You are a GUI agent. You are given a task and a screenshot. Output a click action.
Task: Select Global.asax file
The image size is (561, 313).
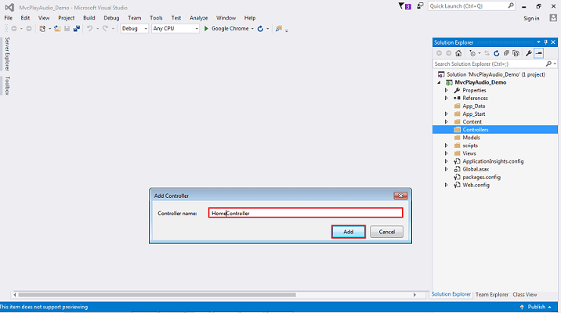point(476,169)
